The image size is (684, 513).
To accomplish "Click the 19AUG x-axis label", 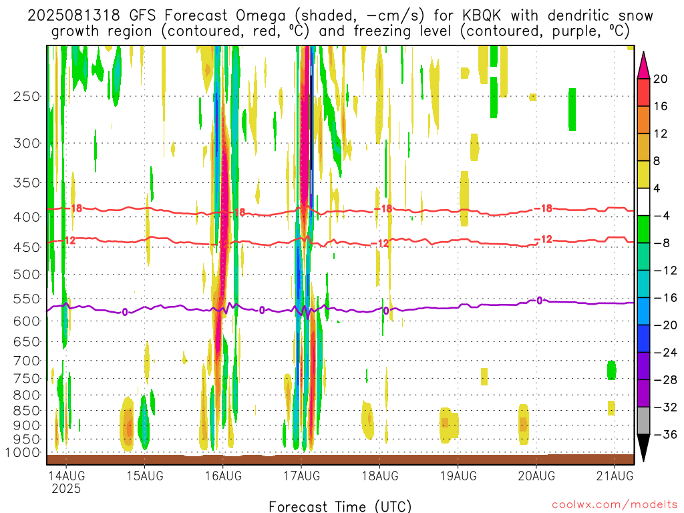I will [458, 476].
